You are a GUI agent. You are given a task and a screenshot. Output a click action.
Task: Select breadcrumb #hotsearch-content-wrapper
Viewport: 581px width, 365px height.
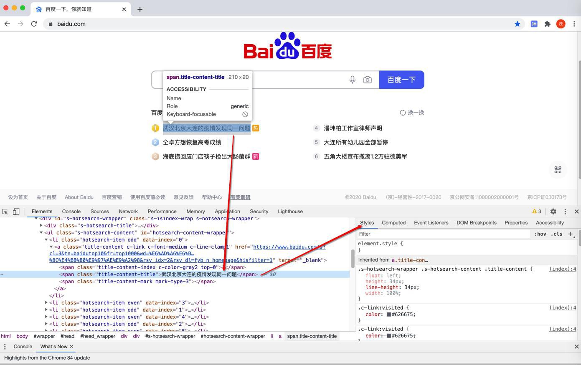[x=233, y=336]
